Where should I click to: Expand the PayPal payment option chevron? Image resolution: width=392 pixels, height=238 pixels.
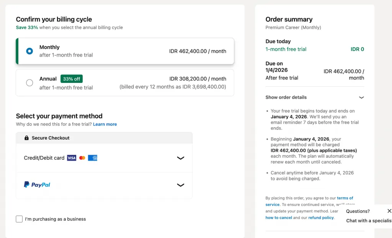(x=181, y=185)
